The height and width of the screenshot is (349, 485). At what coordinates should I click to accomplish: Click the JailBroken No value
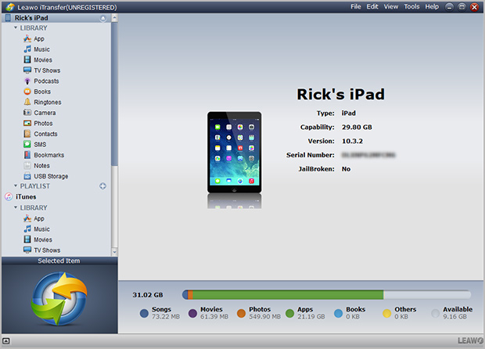[346, 169]
